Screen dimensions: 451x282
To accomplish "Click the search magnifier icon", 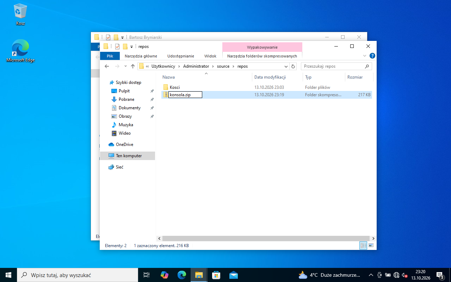I will [x=367, y=66].
